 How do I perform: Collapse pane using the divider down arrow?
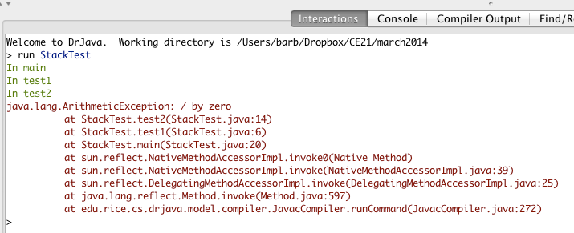pos(9,3)
